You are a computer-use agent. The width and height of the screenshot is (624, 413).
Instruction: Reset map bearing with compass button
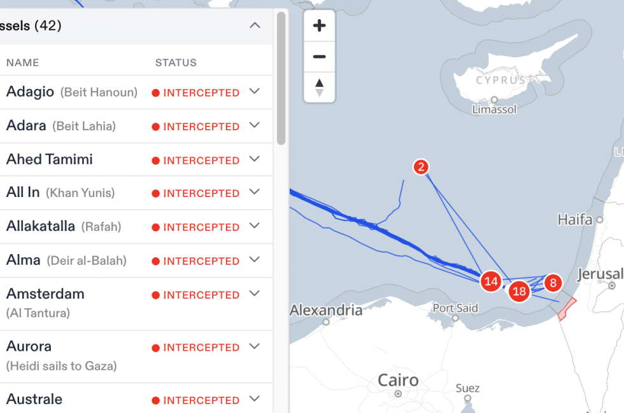point(319,88)
